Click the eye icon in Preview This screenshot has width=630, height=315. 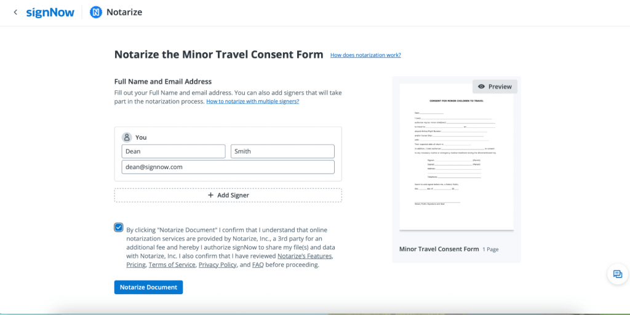pyautogui.click(x=481, y=87)
